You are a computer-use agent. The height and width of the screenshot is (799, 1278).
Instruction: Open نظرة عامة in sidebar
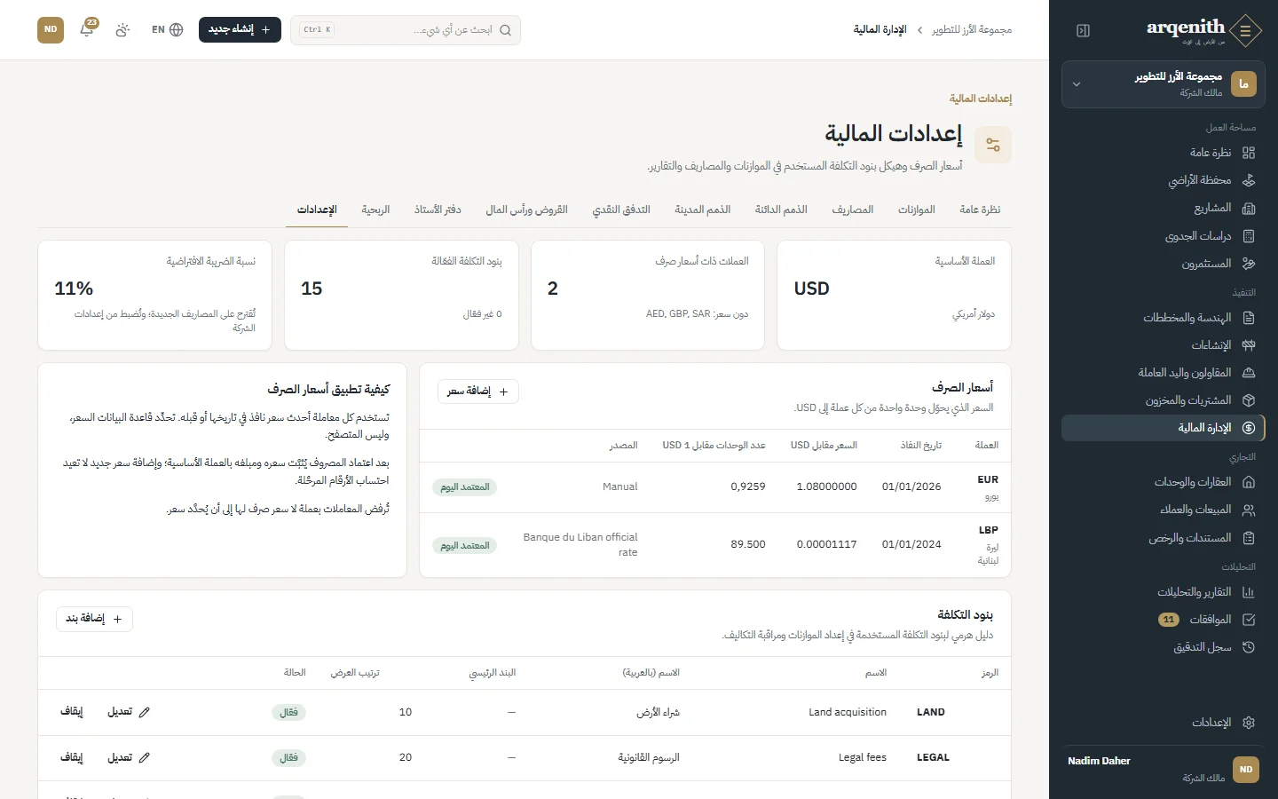[x=1163, y=153]
